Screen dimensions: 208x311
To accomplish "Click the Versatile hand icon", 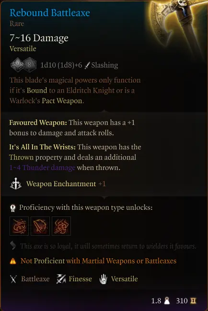I will 104,279.
